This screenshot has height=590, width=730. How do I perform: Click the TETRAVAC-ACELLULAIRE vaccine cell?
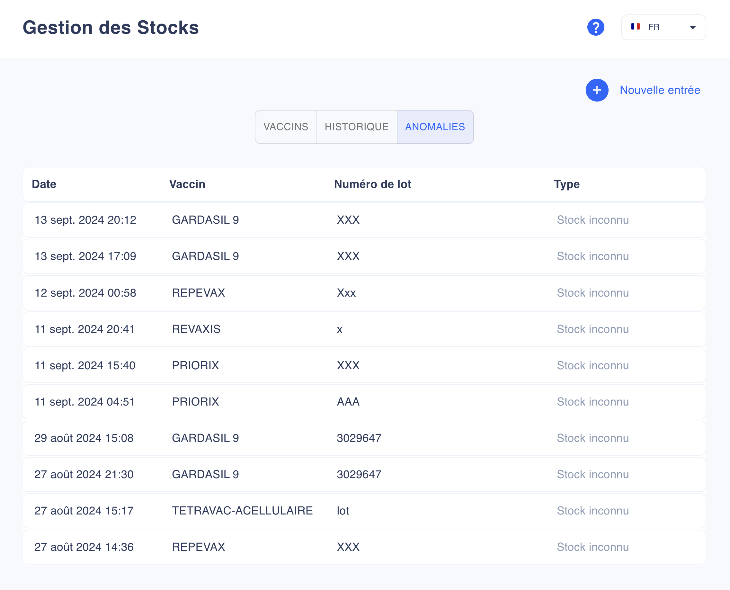(x=242, y=511)
